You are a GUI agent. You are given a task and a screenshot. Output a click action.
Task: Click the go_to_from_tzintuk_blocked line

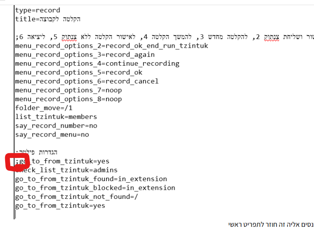click(95, 188)
